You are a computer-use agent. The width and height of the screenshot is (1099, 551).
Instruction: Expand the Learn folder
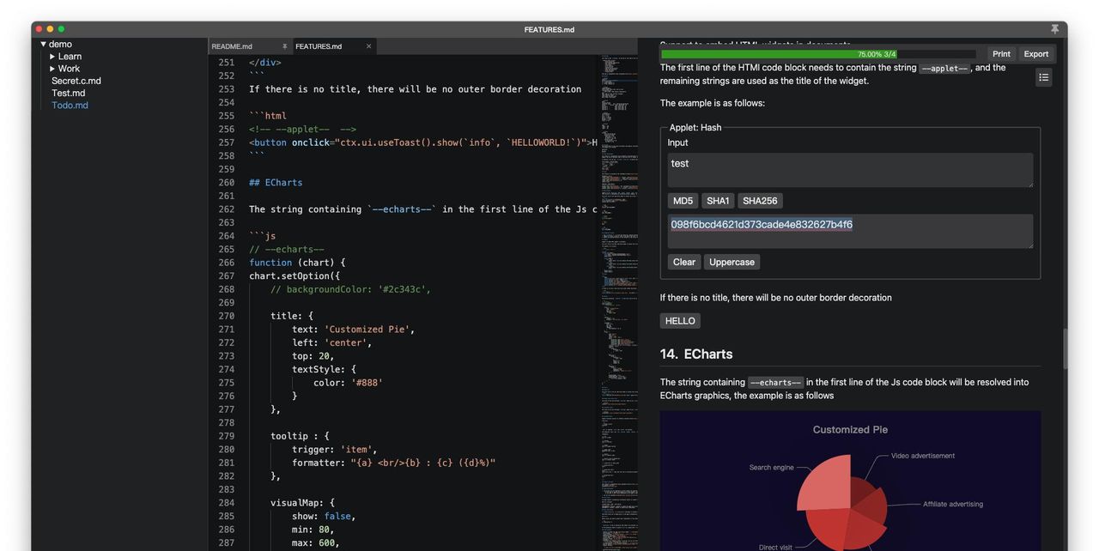52,57
